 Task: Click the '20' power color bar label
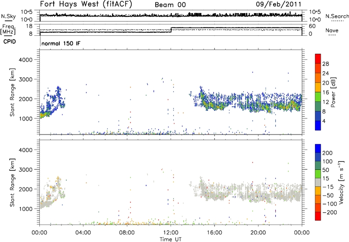[325, 83]
